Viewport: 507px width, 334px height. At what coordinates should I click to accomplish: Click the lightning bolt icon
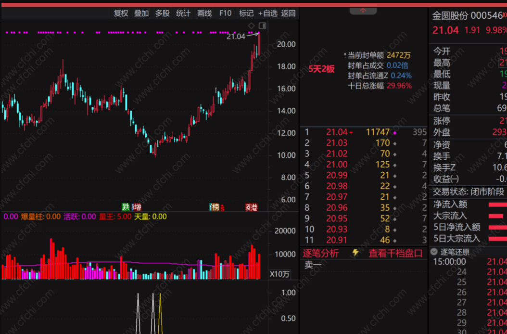(x=355, y=253)
